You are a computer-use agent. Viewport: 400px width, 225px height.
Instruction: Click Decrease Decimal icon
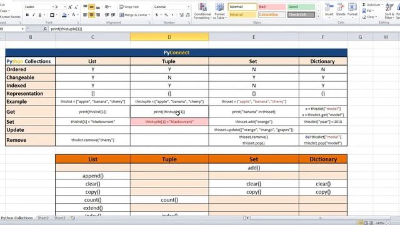(x=187, y=15)
